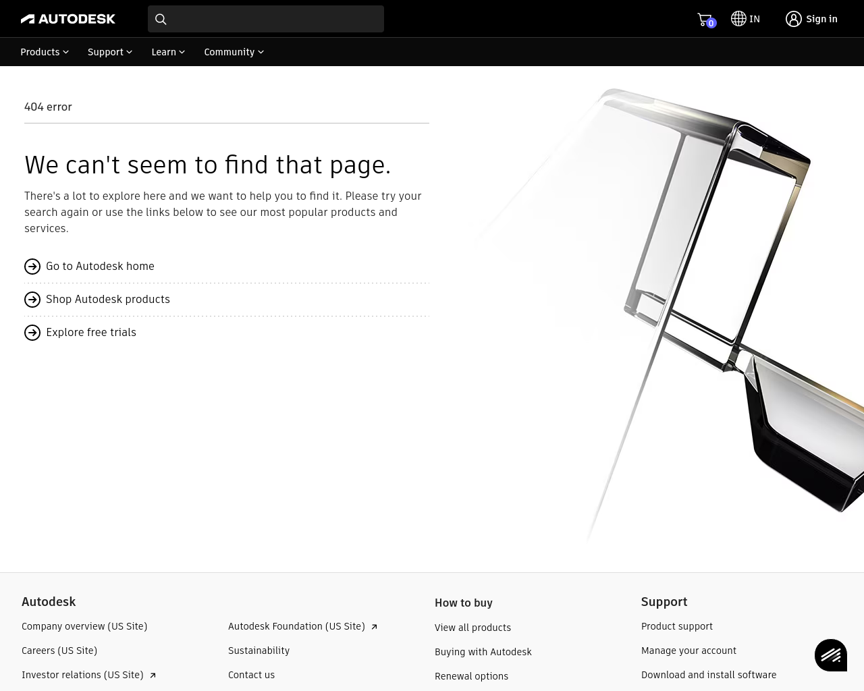Click the user profile Sign in icon

click(794, 19)
